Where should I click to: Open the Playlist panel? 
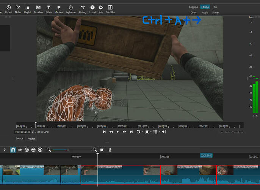(x=27, y=9)
